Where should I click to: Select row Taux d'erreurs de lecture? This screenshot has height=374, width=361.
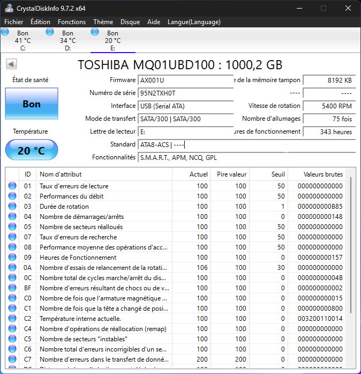click(x=176, y=186)
